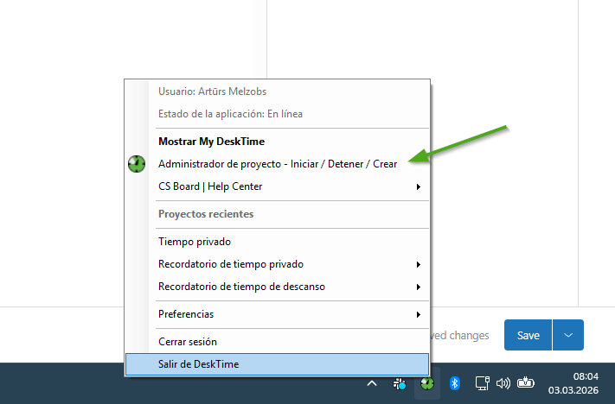The image size is (615, 404).
Task: Click the volume speaker icon
Action: click(x=503, y=383)
